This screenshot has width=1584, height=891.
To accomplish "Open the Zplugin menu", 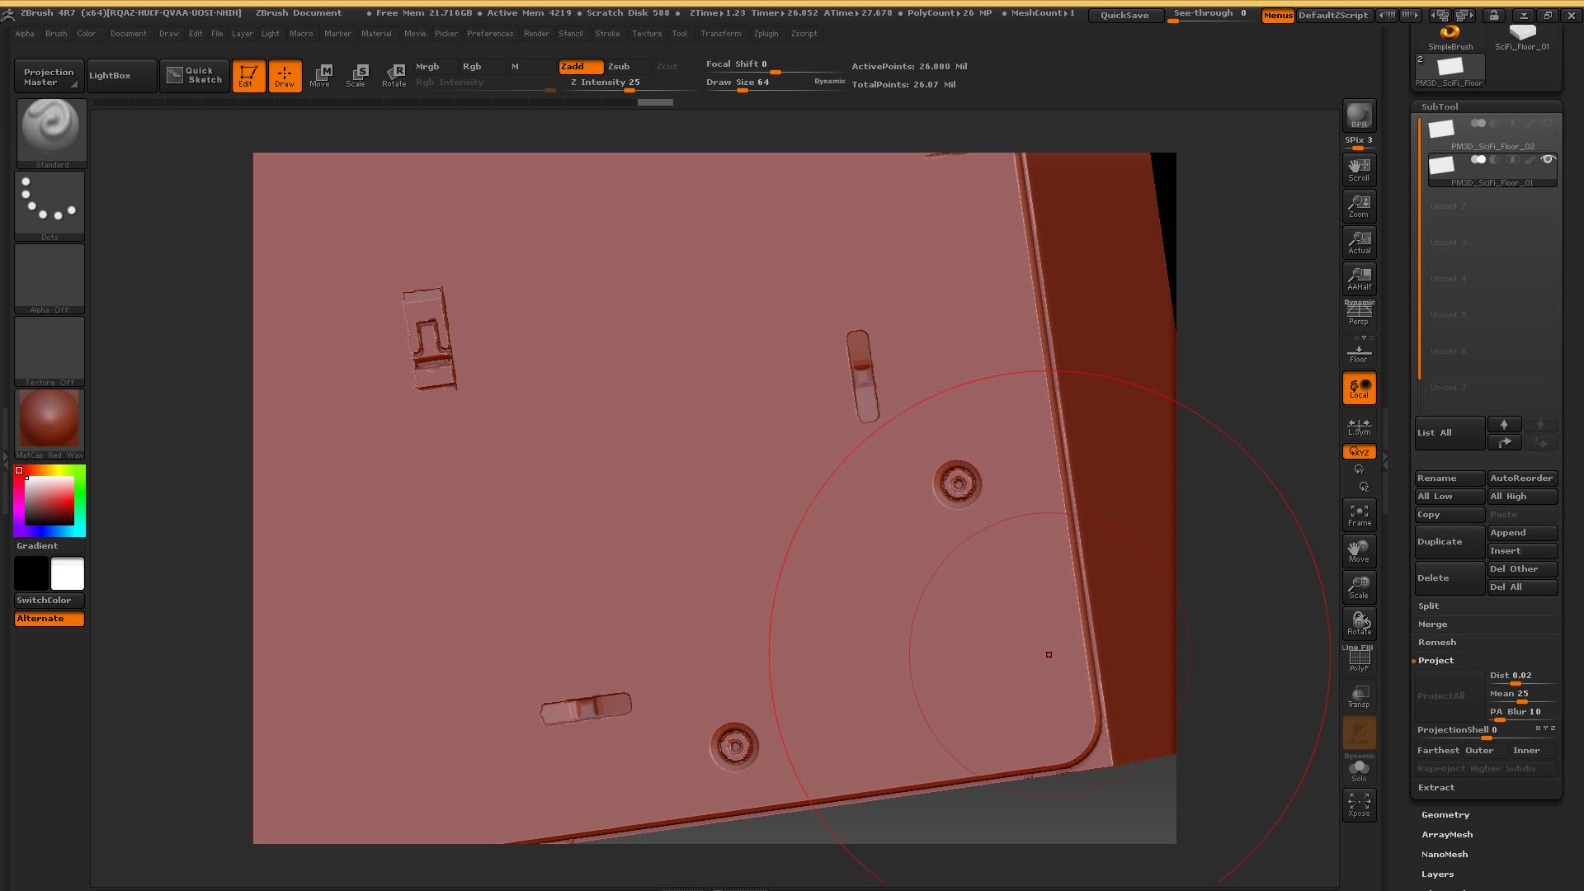I will pyautogui.click(x=766, y=34).
